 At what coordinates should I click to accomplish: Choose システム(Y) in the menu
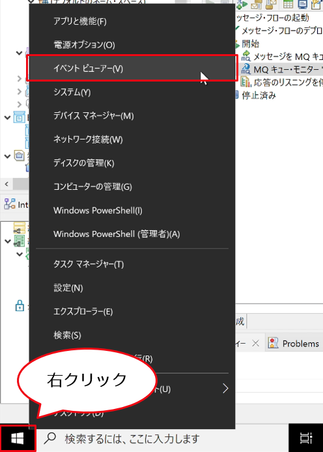(132, 92)
